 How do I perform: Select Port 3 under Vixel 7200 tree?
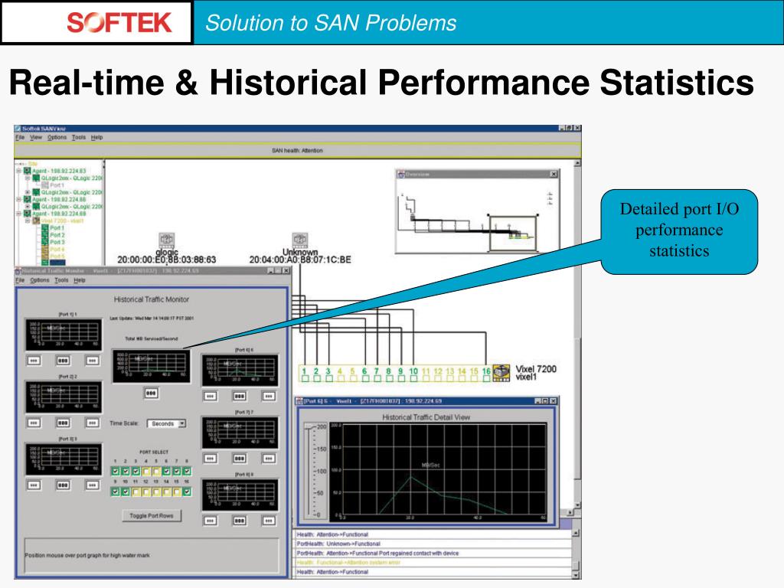[x=57, y=242]
